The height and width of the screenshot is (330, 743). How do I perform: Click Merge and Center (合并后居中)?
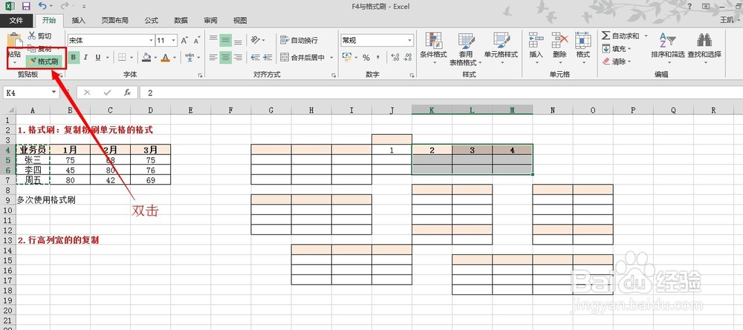[302, 57]
